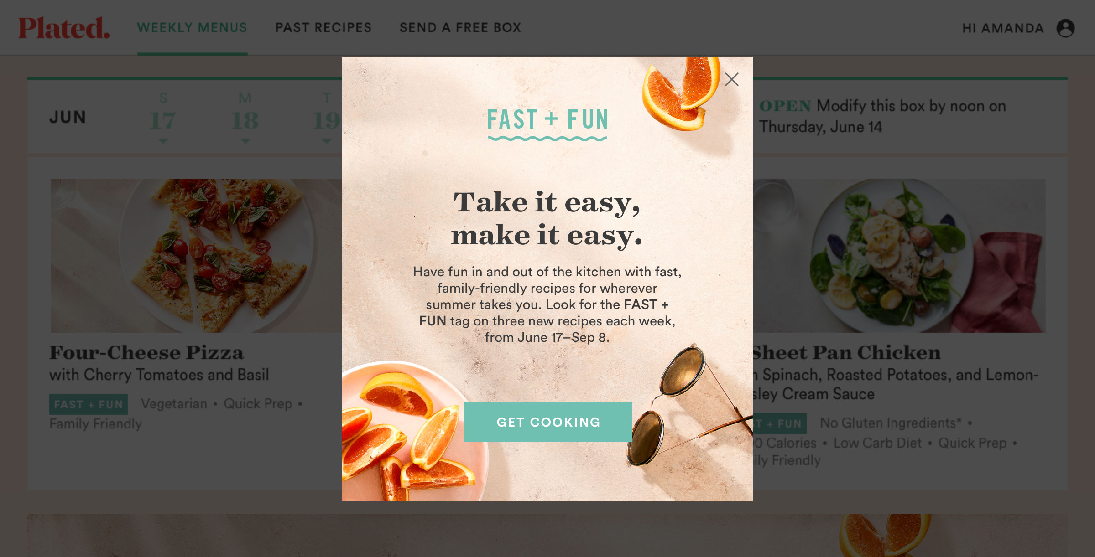This screenshot has height=557, width=1095.
Task: Open Send a Free Box link
Action: point(460,28)
